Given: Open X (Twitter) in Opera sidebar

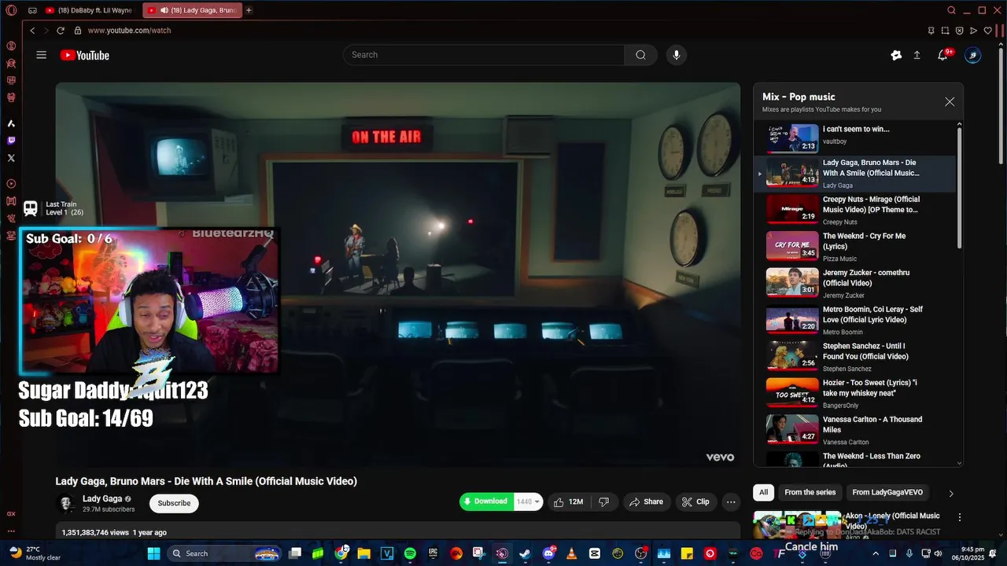Looking at the screenshot, I should coord(11,158).
